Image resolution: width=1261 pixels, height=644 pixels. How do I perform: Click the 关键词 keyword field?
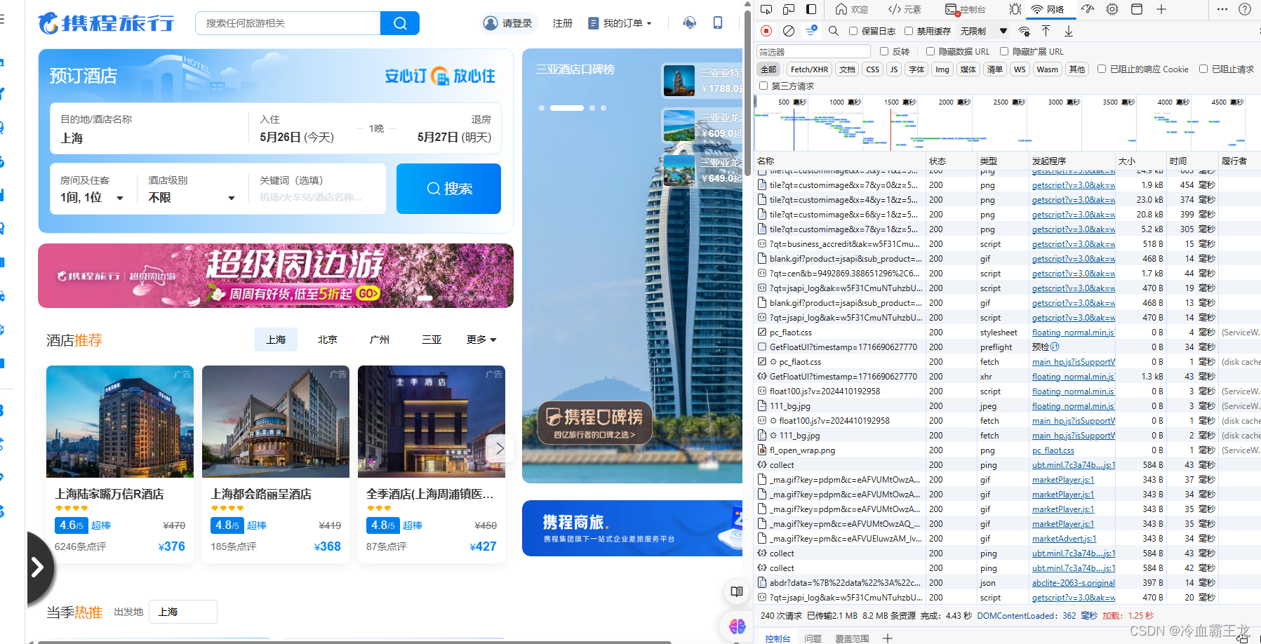coord(319,189)
